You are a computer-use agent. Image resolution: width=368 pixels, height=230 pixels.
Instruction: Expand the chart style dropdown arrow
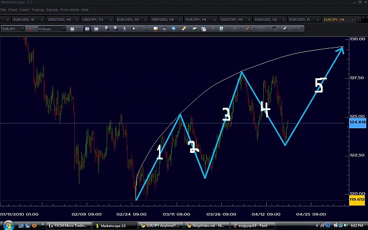79,29
